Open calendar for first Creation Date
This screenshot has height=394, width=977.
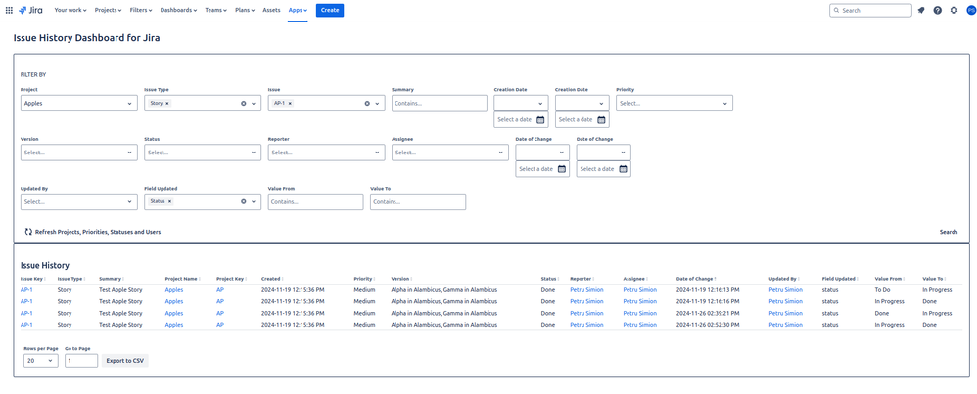coord(540,119)
